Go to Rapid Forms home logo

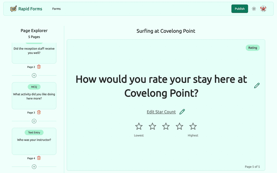pyautogui.click(x=26, y=9)
